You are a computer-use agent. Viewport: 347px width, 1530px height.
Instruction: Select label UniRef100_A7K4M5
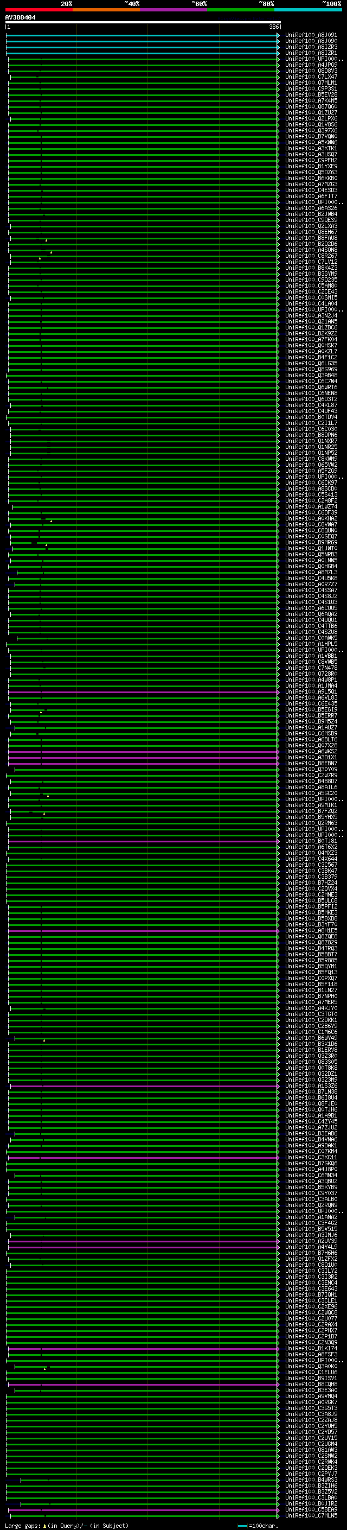click(x=311, y=101)
